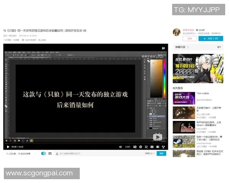Click the crossed-out loop icon after the gear
229x183 pixels.
coord(146,147)
